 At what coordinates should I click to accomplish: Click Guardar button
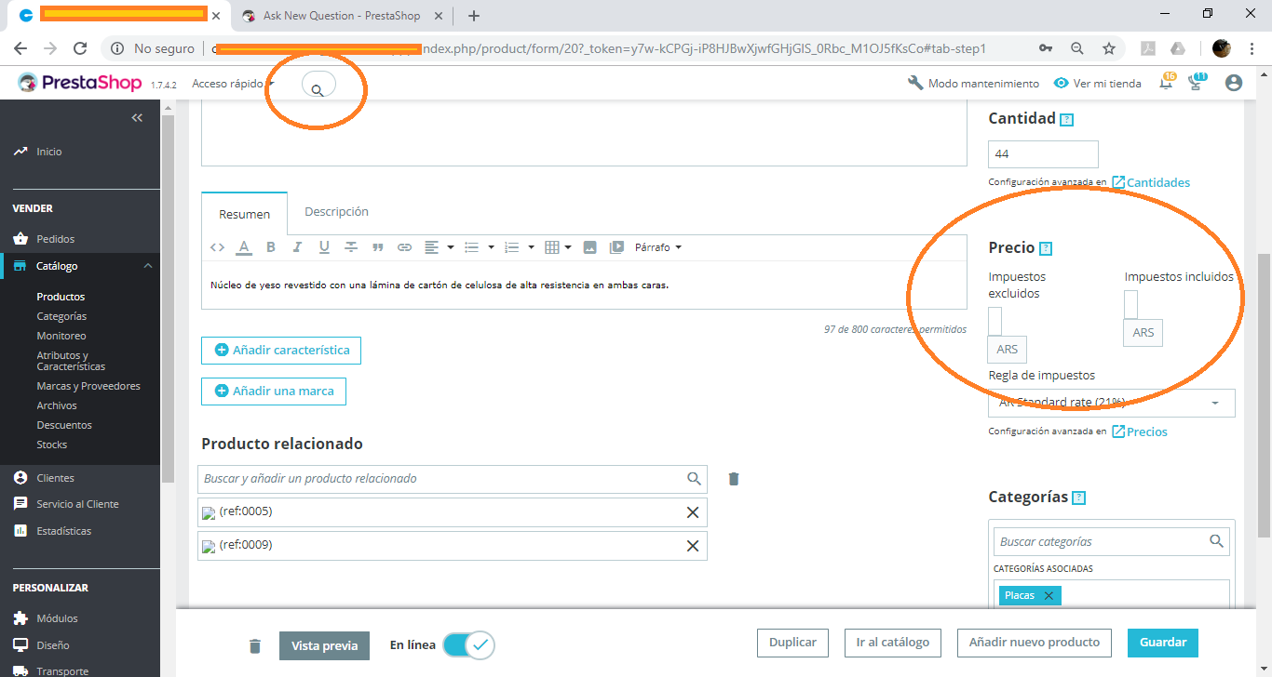pyautogui.click(x=1163, y=643)
